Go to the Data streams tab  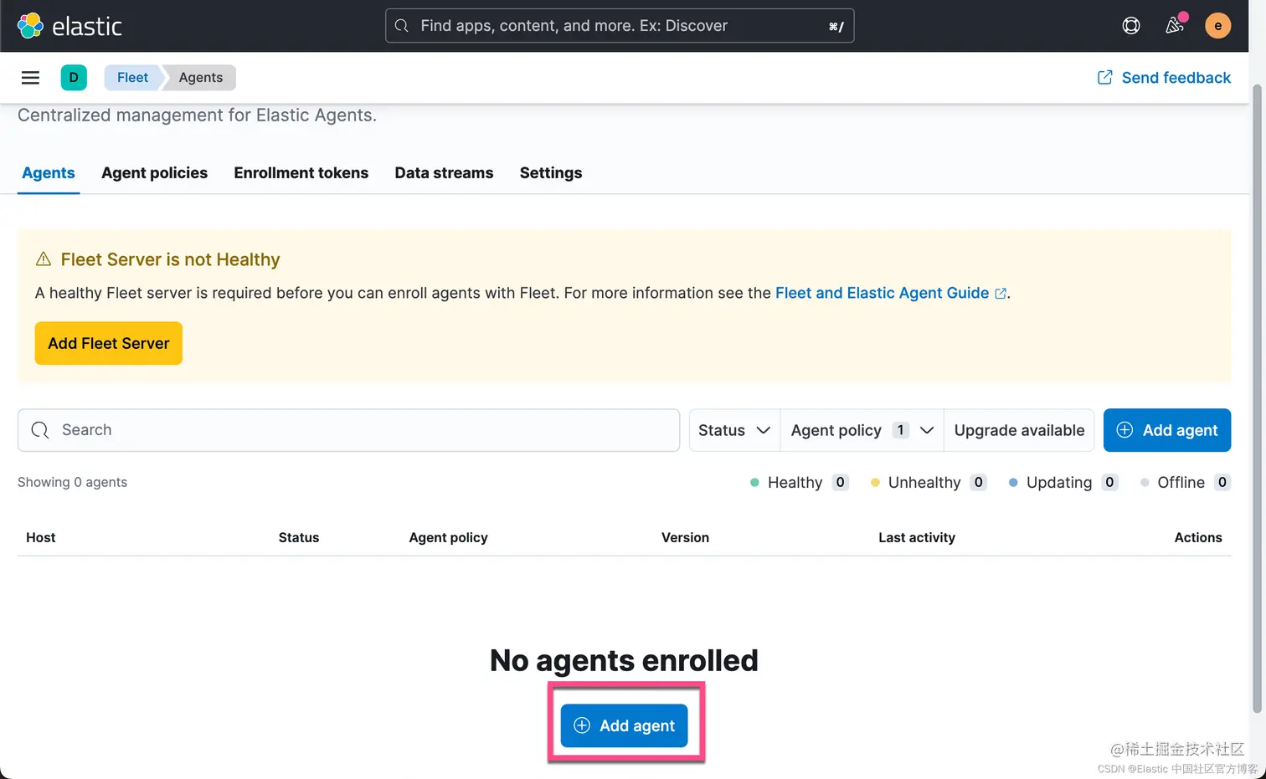tap(444, 173)
